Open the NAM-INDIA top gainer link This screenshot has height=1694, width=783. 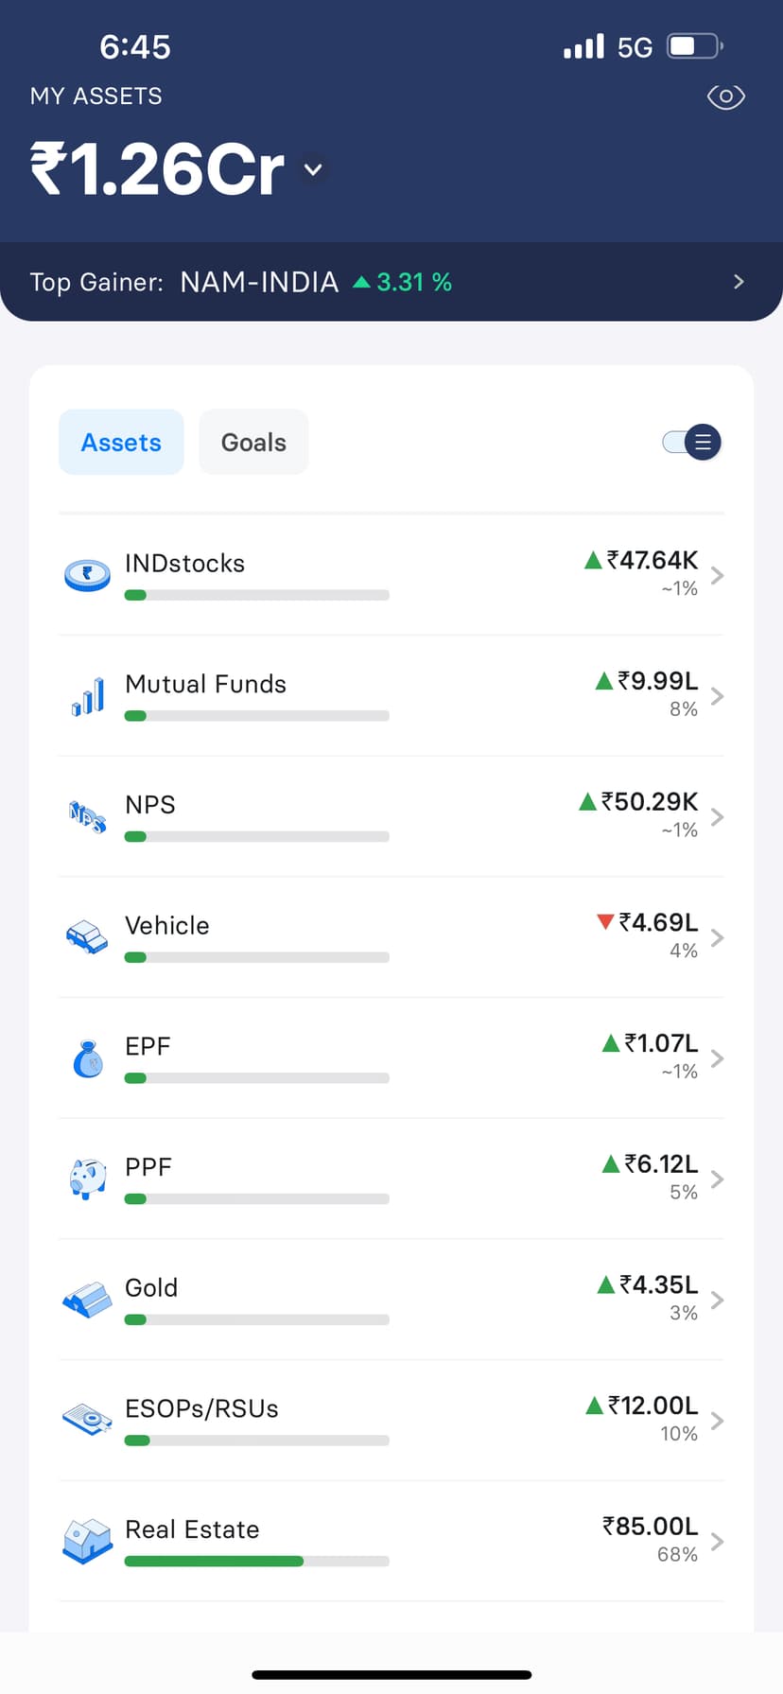pyautogui.click(x=259, y=282)
